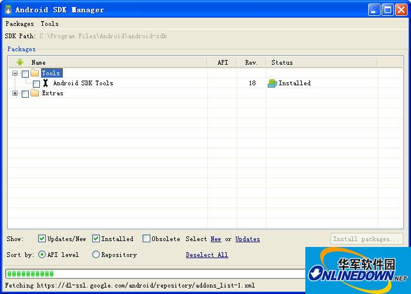
Task: Click the Install packages button
Action: click(x=367, y=239)
